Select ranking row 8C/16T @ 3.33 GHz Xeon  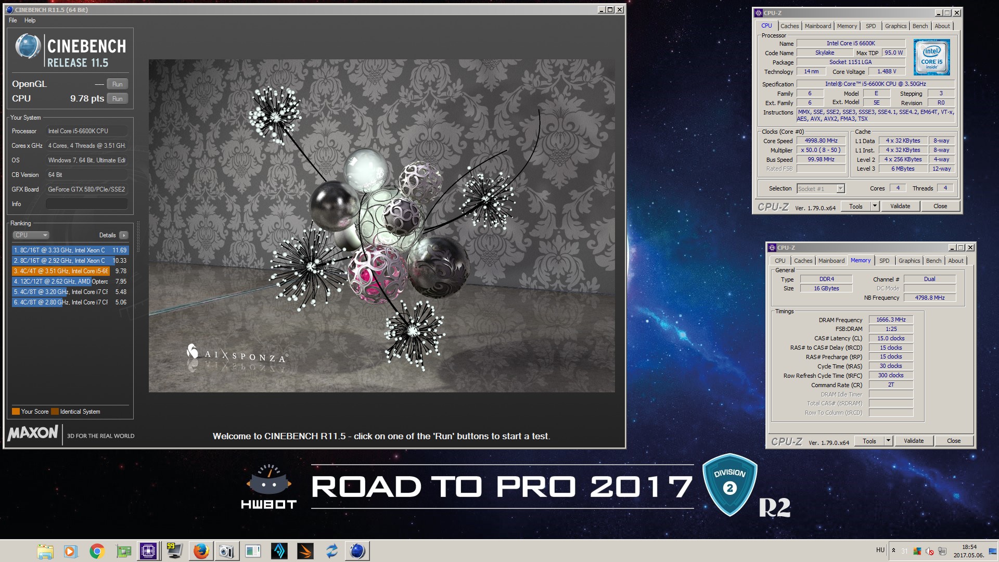[x=70, y=250]
